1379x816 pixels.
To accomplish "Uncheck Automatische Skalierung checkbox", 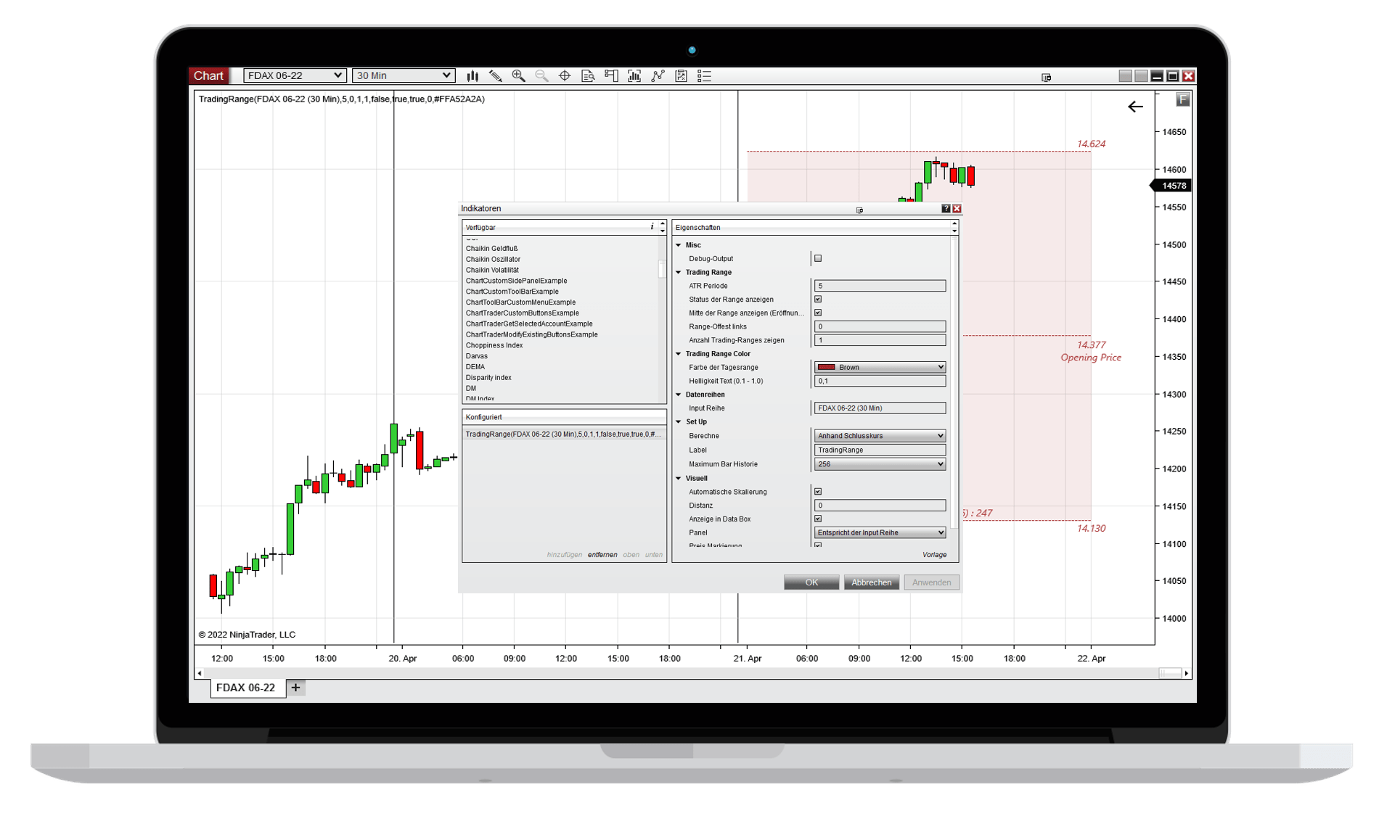I will pyautogui.click(x=818, y=492).
